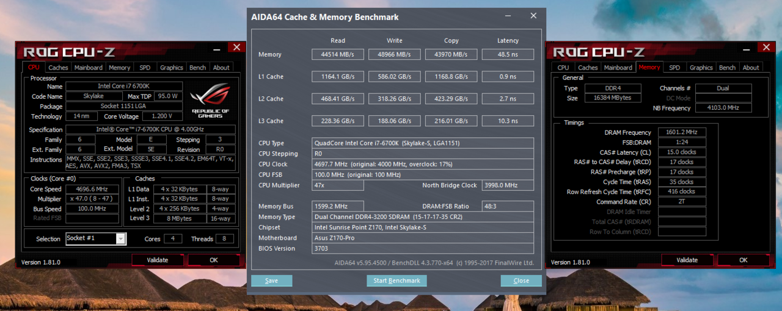Image resolution: width=782 pixels, height=311 pixels.
Task: Click CPU Type field QuadCore Intel Core i7-6700K
Action: click(x=423, y=143)
